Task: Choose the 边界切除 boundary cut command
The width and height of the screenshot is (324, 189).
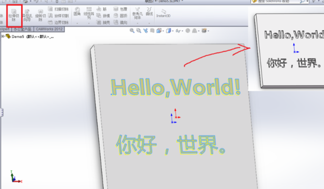Action: pos(59,22)
